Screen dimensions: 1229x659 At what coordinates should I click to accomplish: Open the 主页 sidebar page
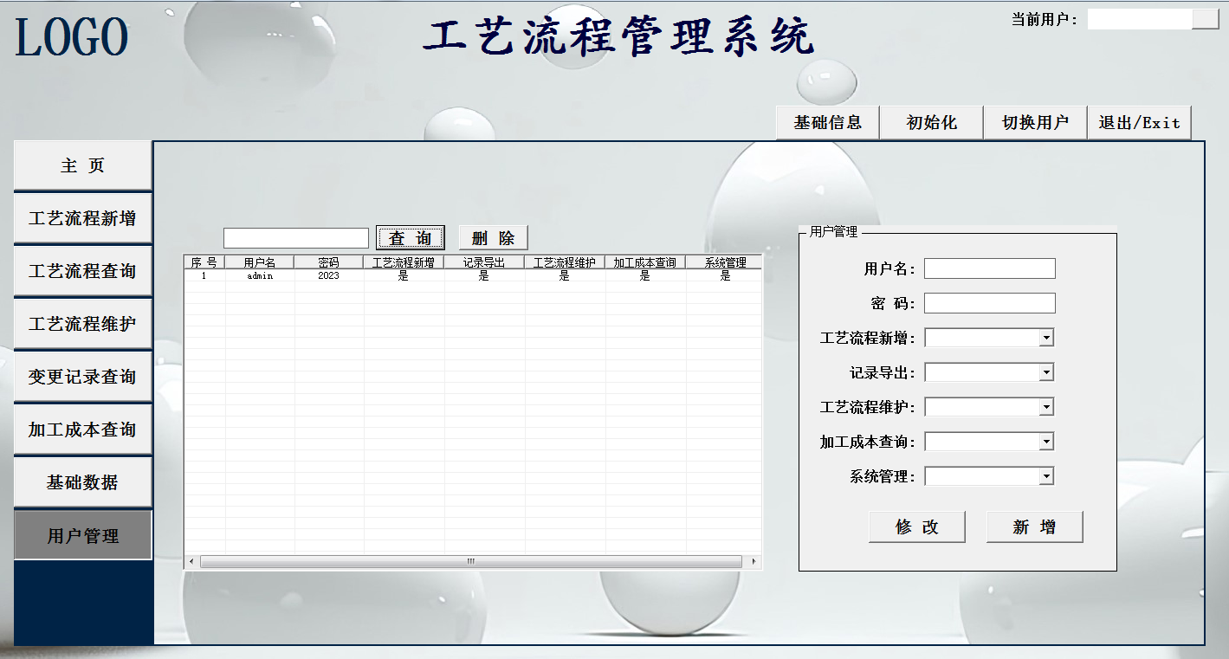(x=82, y=165)
